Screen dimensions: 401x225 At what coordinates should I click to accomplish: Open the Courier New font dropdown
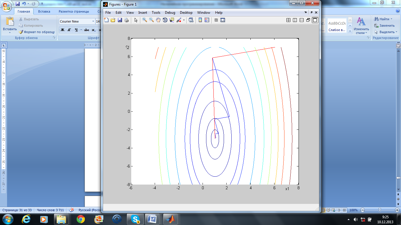click(x=93, y=21)
